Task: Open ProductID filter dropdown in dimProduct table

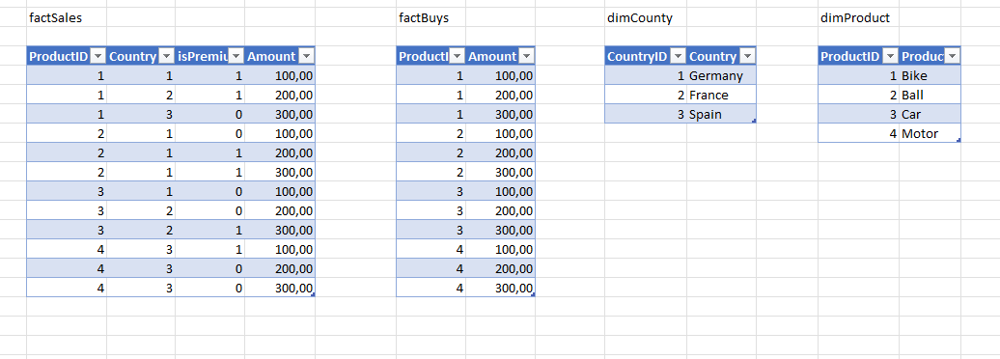Action: click(x=891, y=57)
